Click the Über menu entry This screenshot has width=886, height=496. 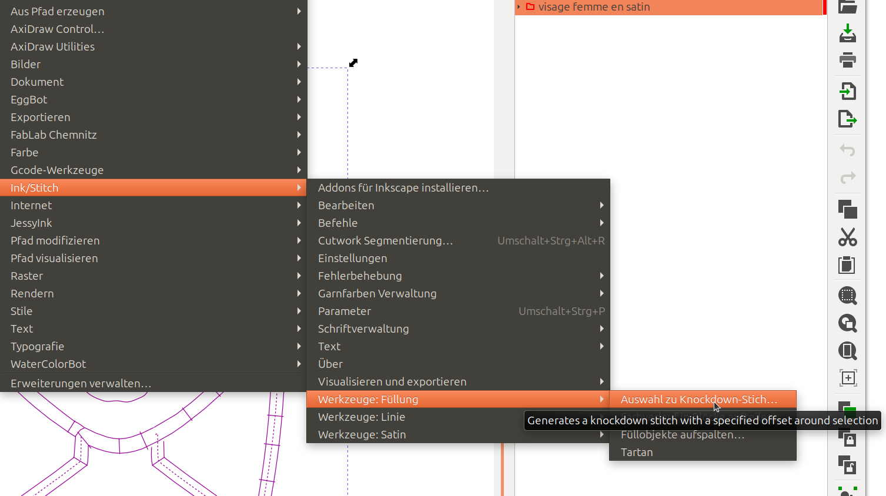coord(459,364)
